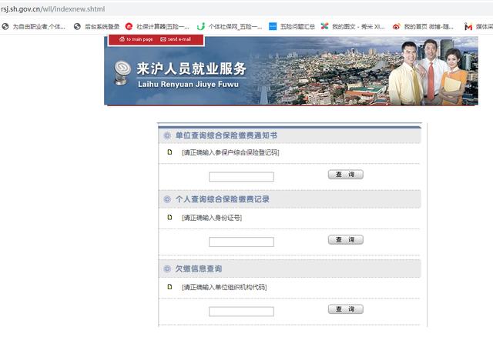
Task: Click the document icon beside 请正确输入单位组织机构代码
Action: click(169, 287)
